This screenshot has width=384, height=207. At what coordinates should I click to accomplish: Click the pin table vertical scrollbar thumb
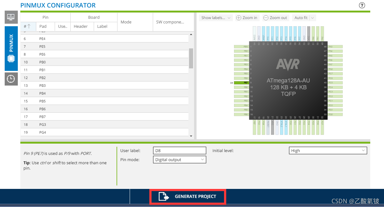[191, 58]
